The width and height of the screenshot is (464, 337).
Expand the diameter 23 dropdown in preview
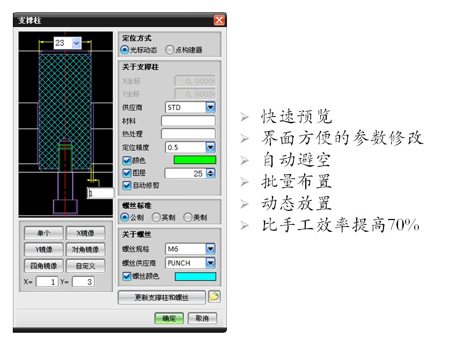click(x=76, y=42)
